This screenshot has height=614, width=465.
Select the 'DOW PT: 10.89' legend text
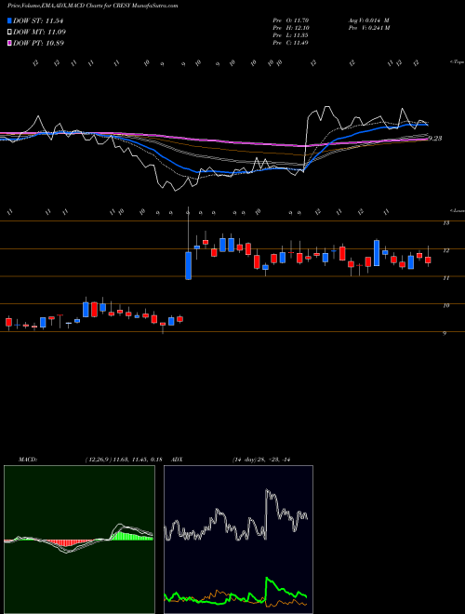click(x=38, y=43)
